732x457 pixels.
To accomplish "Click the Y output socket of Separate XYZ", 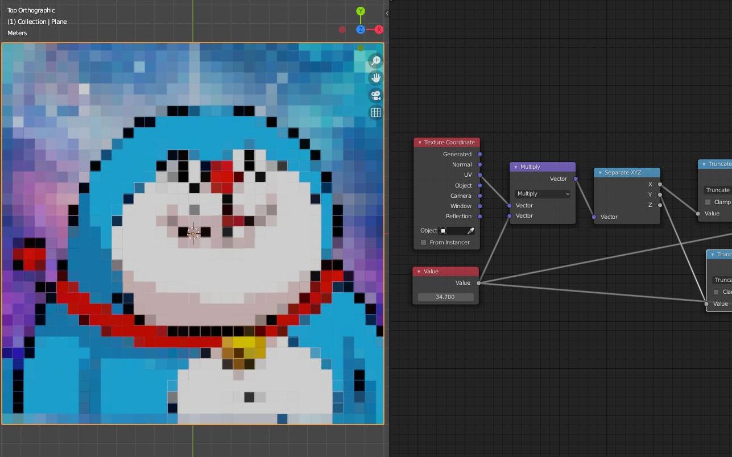I will pyautogui.click(x=660, y=194).
